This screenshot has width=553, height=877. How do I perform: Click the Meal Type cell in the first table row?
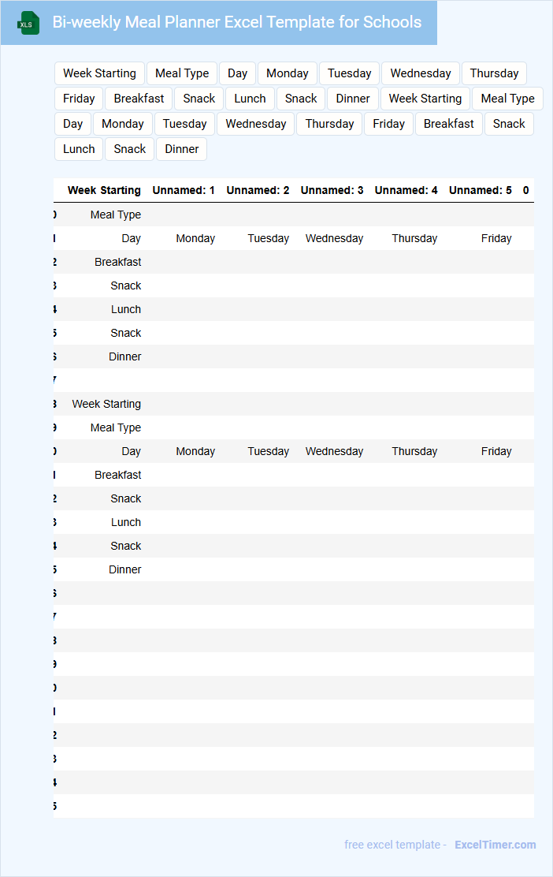pos(116,215)
